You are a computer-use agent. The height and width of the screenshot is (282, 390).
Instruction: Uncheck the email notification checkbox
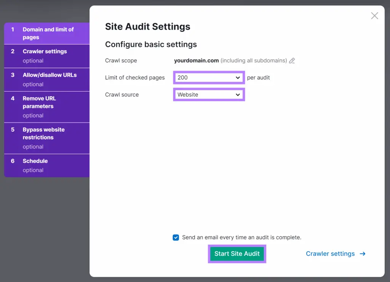[176, 237]
